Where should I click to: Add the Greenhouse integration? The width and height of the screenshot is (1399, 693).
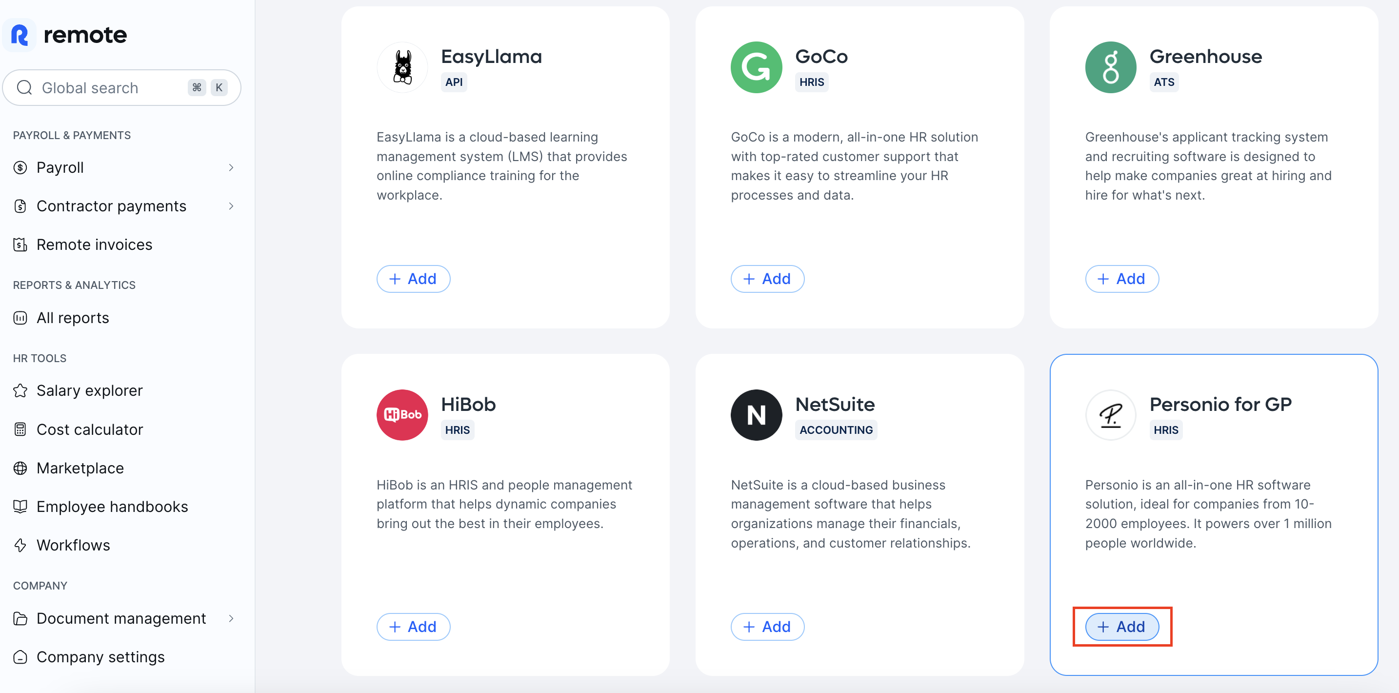tap(1121, 279)
